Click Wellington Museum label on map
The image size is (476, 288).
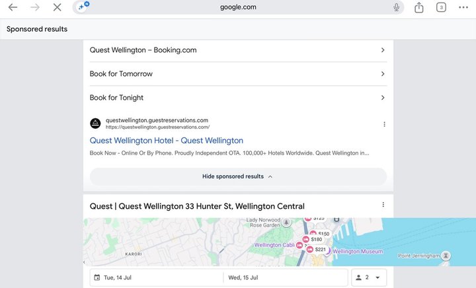[358, 251]
